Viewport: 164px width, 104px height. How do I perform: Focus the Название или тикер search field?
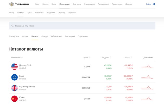click(82, 26)
